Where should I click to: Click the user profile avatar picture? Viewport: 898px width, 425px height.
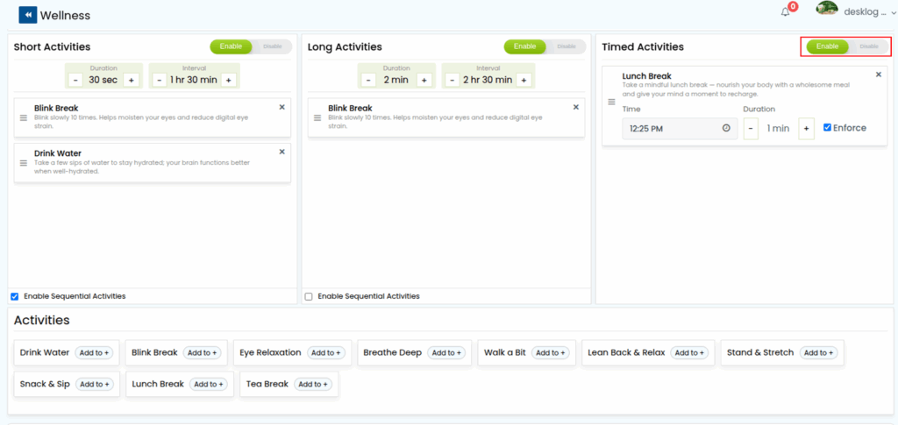tap(826, 10)
